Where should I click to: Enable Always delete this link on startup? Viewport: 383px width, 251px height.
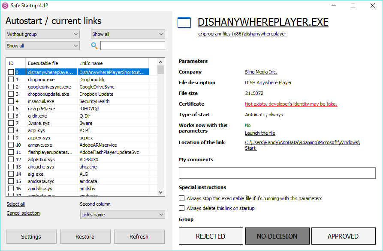click(181, 208)
